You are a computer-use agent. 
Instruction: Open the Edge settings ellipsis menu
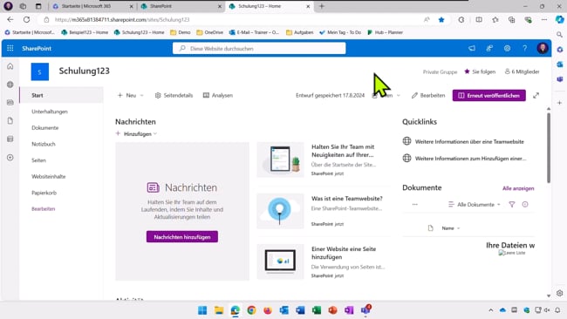[x=543, y=19]
